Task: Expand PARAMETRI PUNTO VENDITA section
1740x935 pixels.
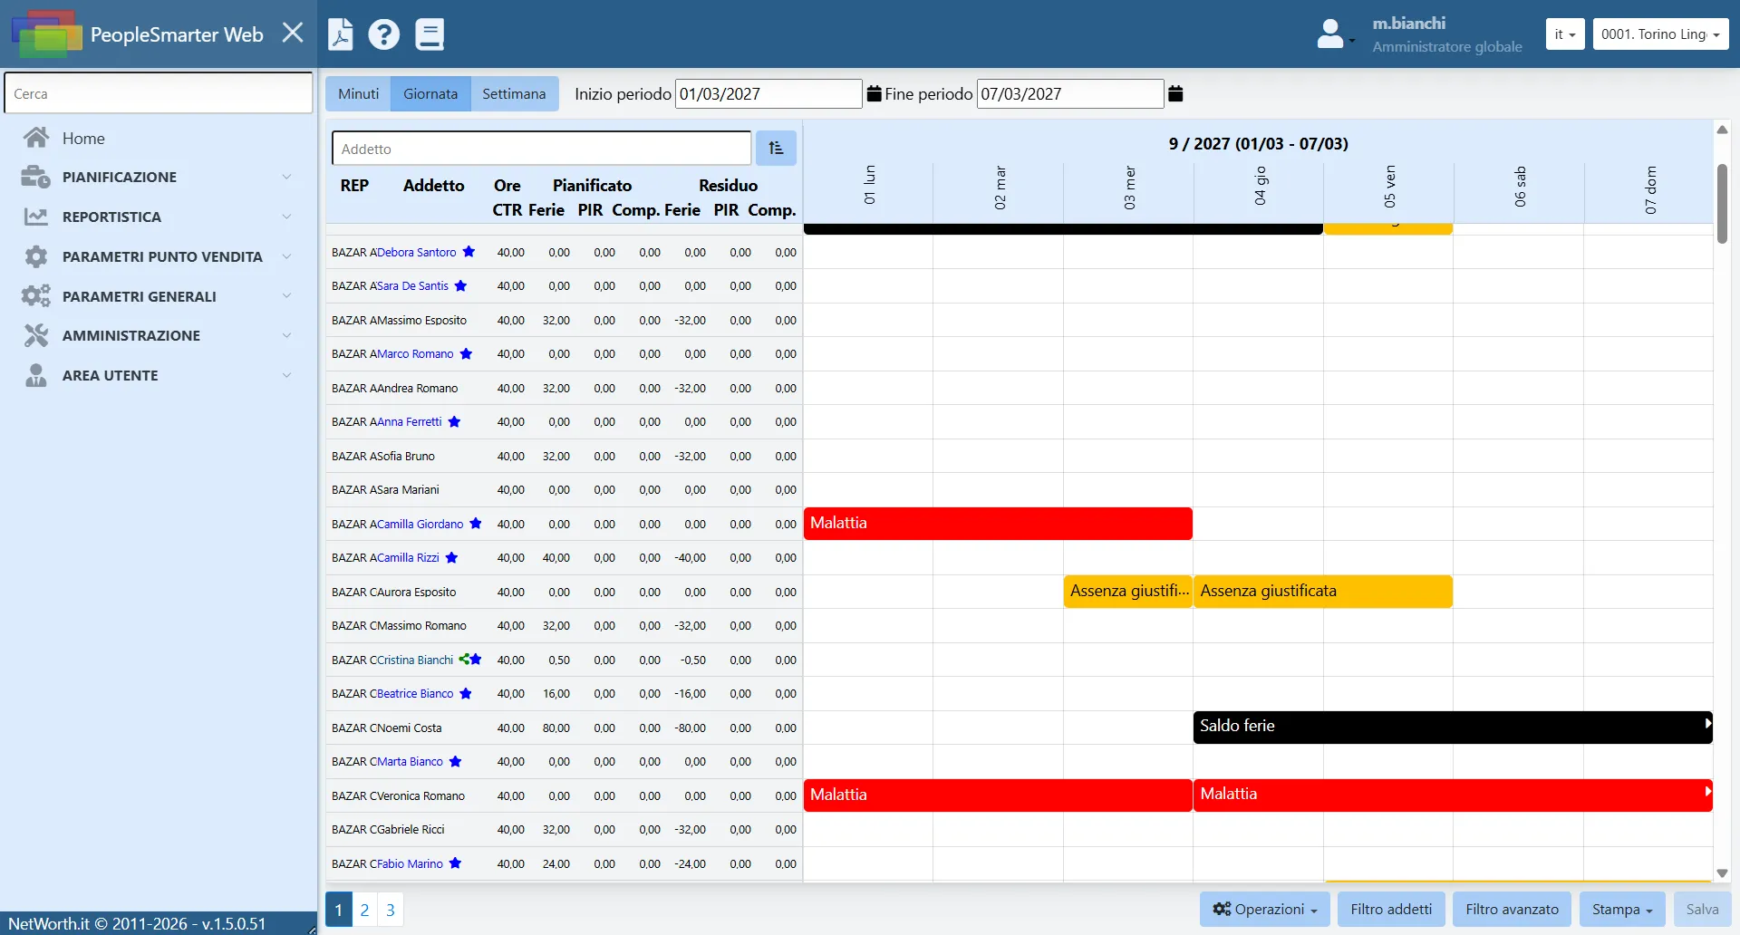Action: click(159, 256)
